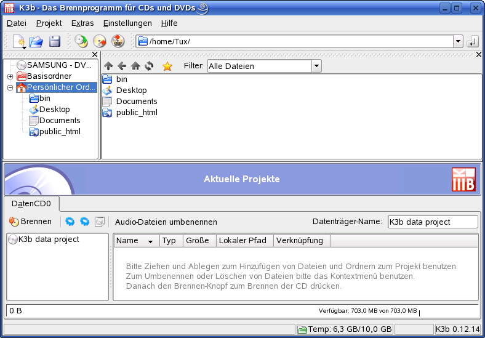Viewport: 485px width, 338px height.
Task: Click the erase CD-RW toolbar icon
Action: coord(100,41)
